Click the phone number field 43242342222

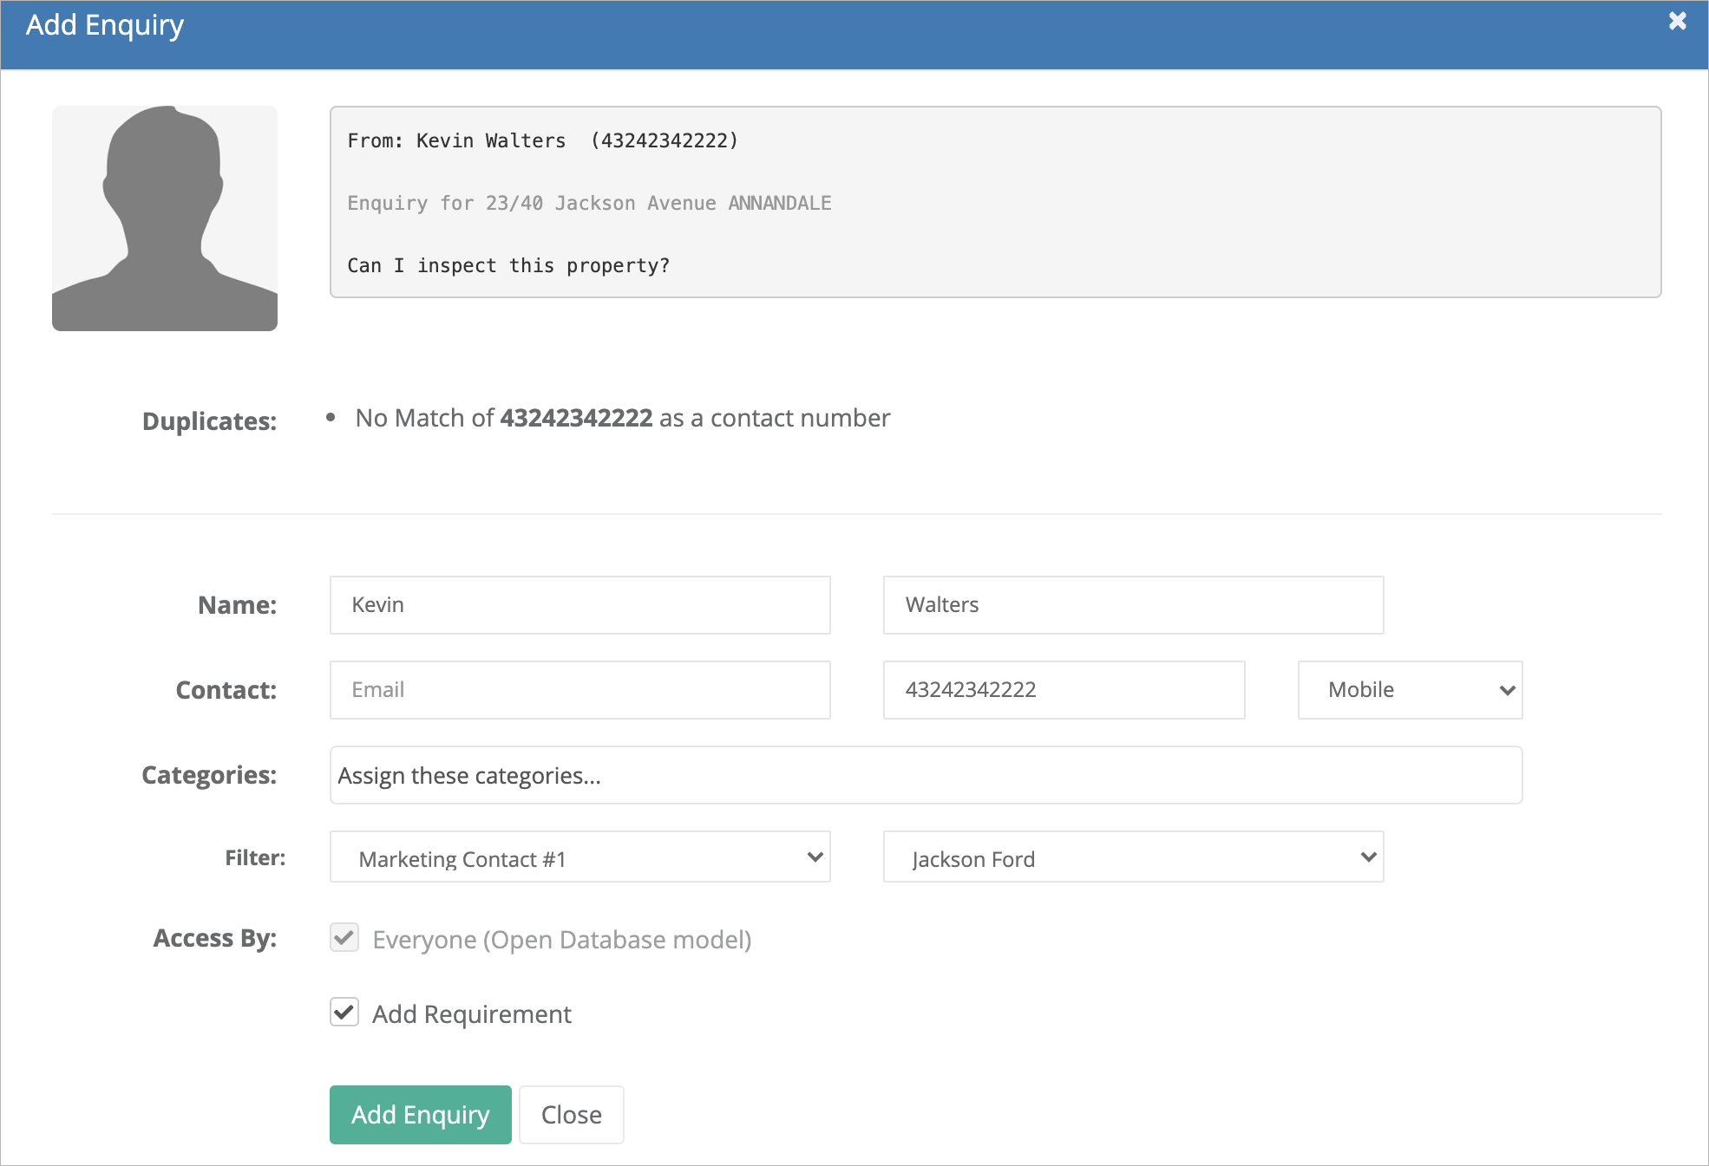1063,689
